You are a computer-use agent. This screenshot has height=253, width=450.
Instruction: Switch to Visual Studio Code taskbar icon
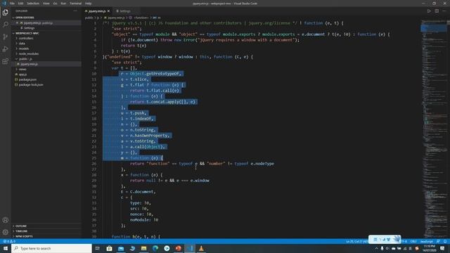(190, 248)
